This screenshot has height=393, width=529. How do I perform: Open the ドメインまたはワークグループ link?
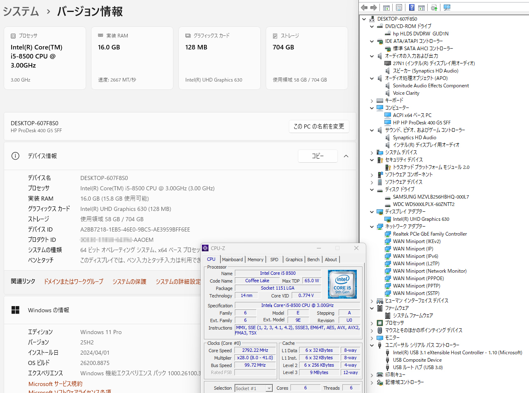(x=74, y=282)
